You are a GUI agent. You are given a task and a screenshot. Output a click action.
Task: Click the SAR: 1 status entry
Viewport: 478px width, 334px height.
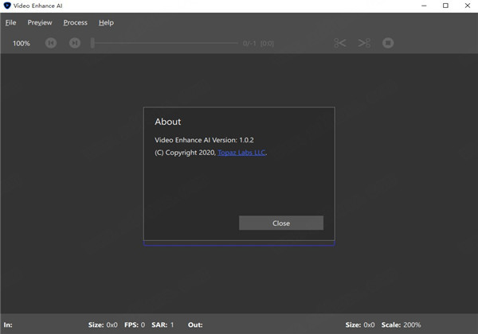point(163,325)
